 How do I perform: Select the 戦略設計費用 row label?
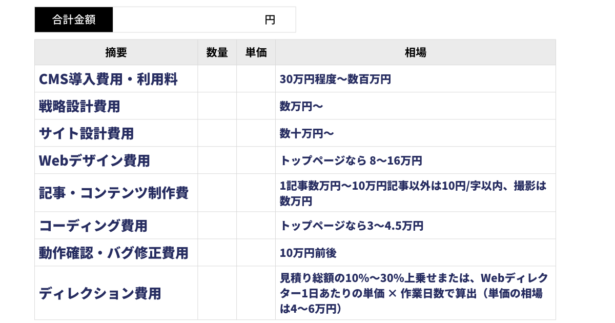(79, 106)
